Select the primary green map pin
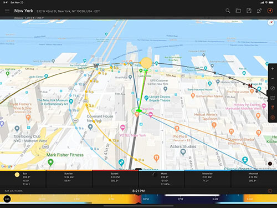The width and height of the screenshot is (277, 208). click(x=138, y=111)
